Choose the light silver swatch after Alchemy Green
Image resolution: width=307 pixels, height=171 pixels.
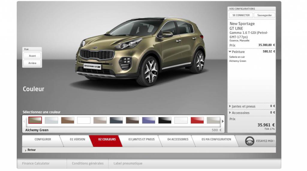tap(51, 120)
